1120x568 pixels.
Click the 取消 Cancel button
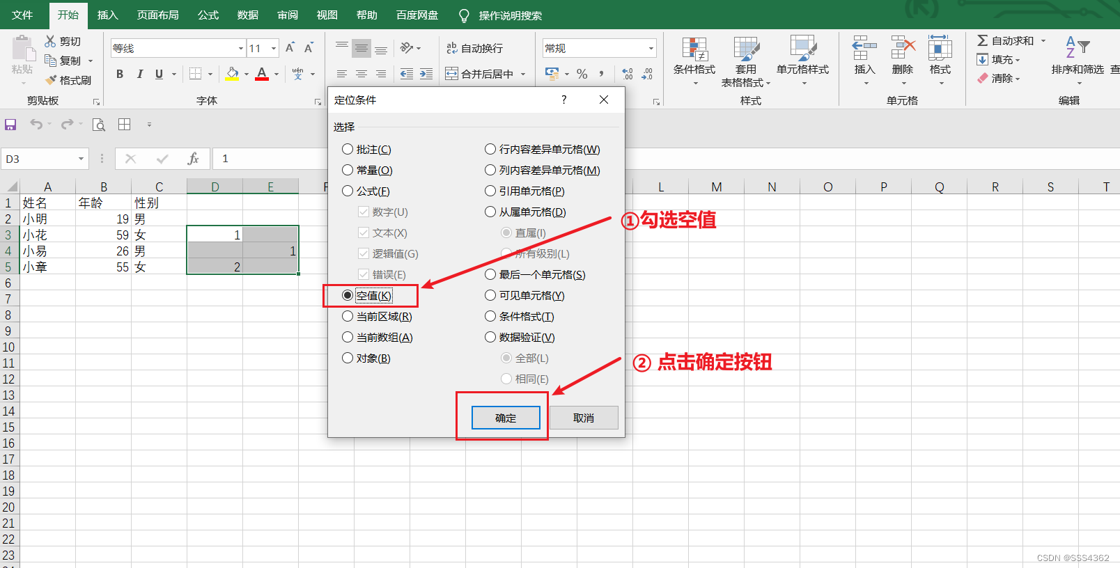pyautogui.click(x=584, y=418)
